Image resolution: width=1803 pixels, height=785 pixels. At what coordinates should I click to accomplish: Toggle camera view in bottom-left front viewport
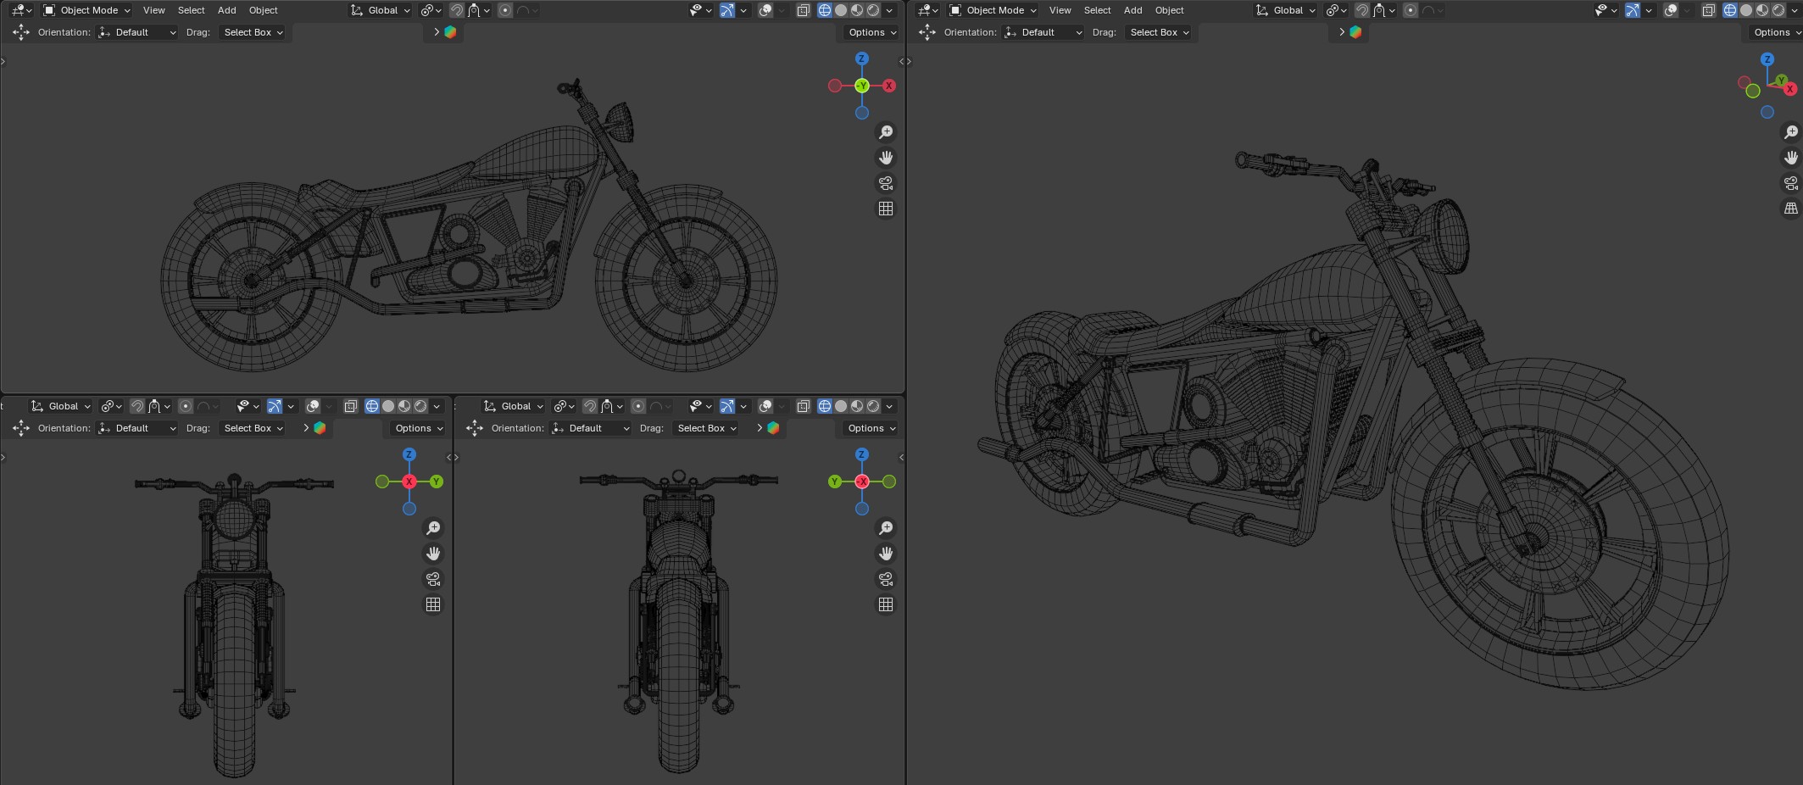click(433, 579)
